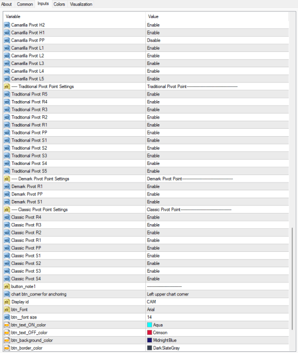Click the icon beside Classic Pivot PP

coord(7,248)
